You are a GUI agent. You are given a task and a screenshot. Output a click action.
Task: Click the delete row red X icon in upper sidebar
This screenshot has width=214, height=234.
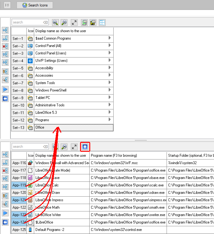coord(5,46)
